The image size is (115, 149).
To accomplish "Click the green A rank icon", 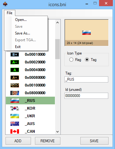I will [x=15, y=70].
